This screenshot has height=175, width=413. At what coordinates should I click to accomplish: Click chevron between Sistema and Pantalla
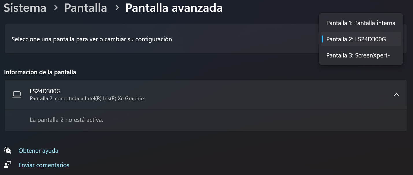(x=56, y=8)
